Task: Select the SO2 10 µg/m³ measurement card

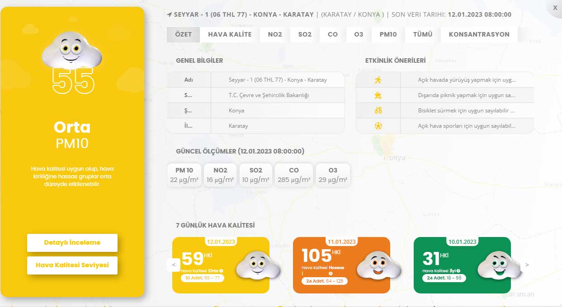Action: 255,175
